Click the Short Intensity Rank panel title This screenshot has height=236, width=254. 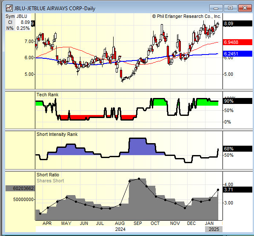pyautogui.click(x=57, y=134)
